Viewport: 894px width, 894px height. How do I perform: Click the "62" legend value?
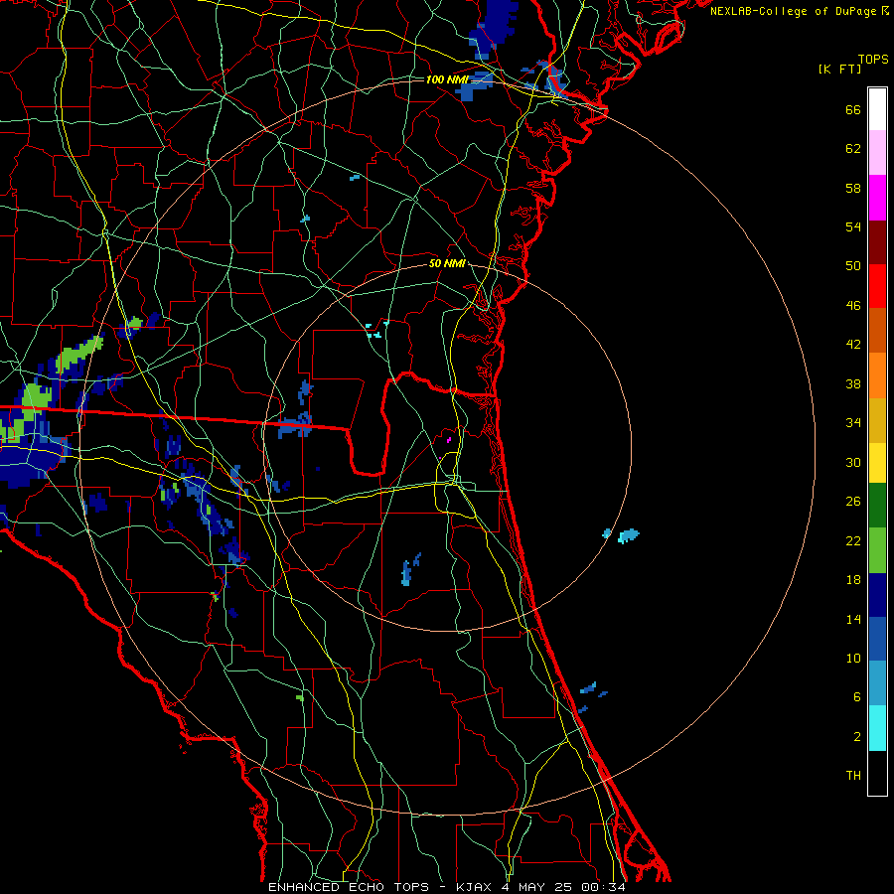pyautogui.click(x=853, y=149)
